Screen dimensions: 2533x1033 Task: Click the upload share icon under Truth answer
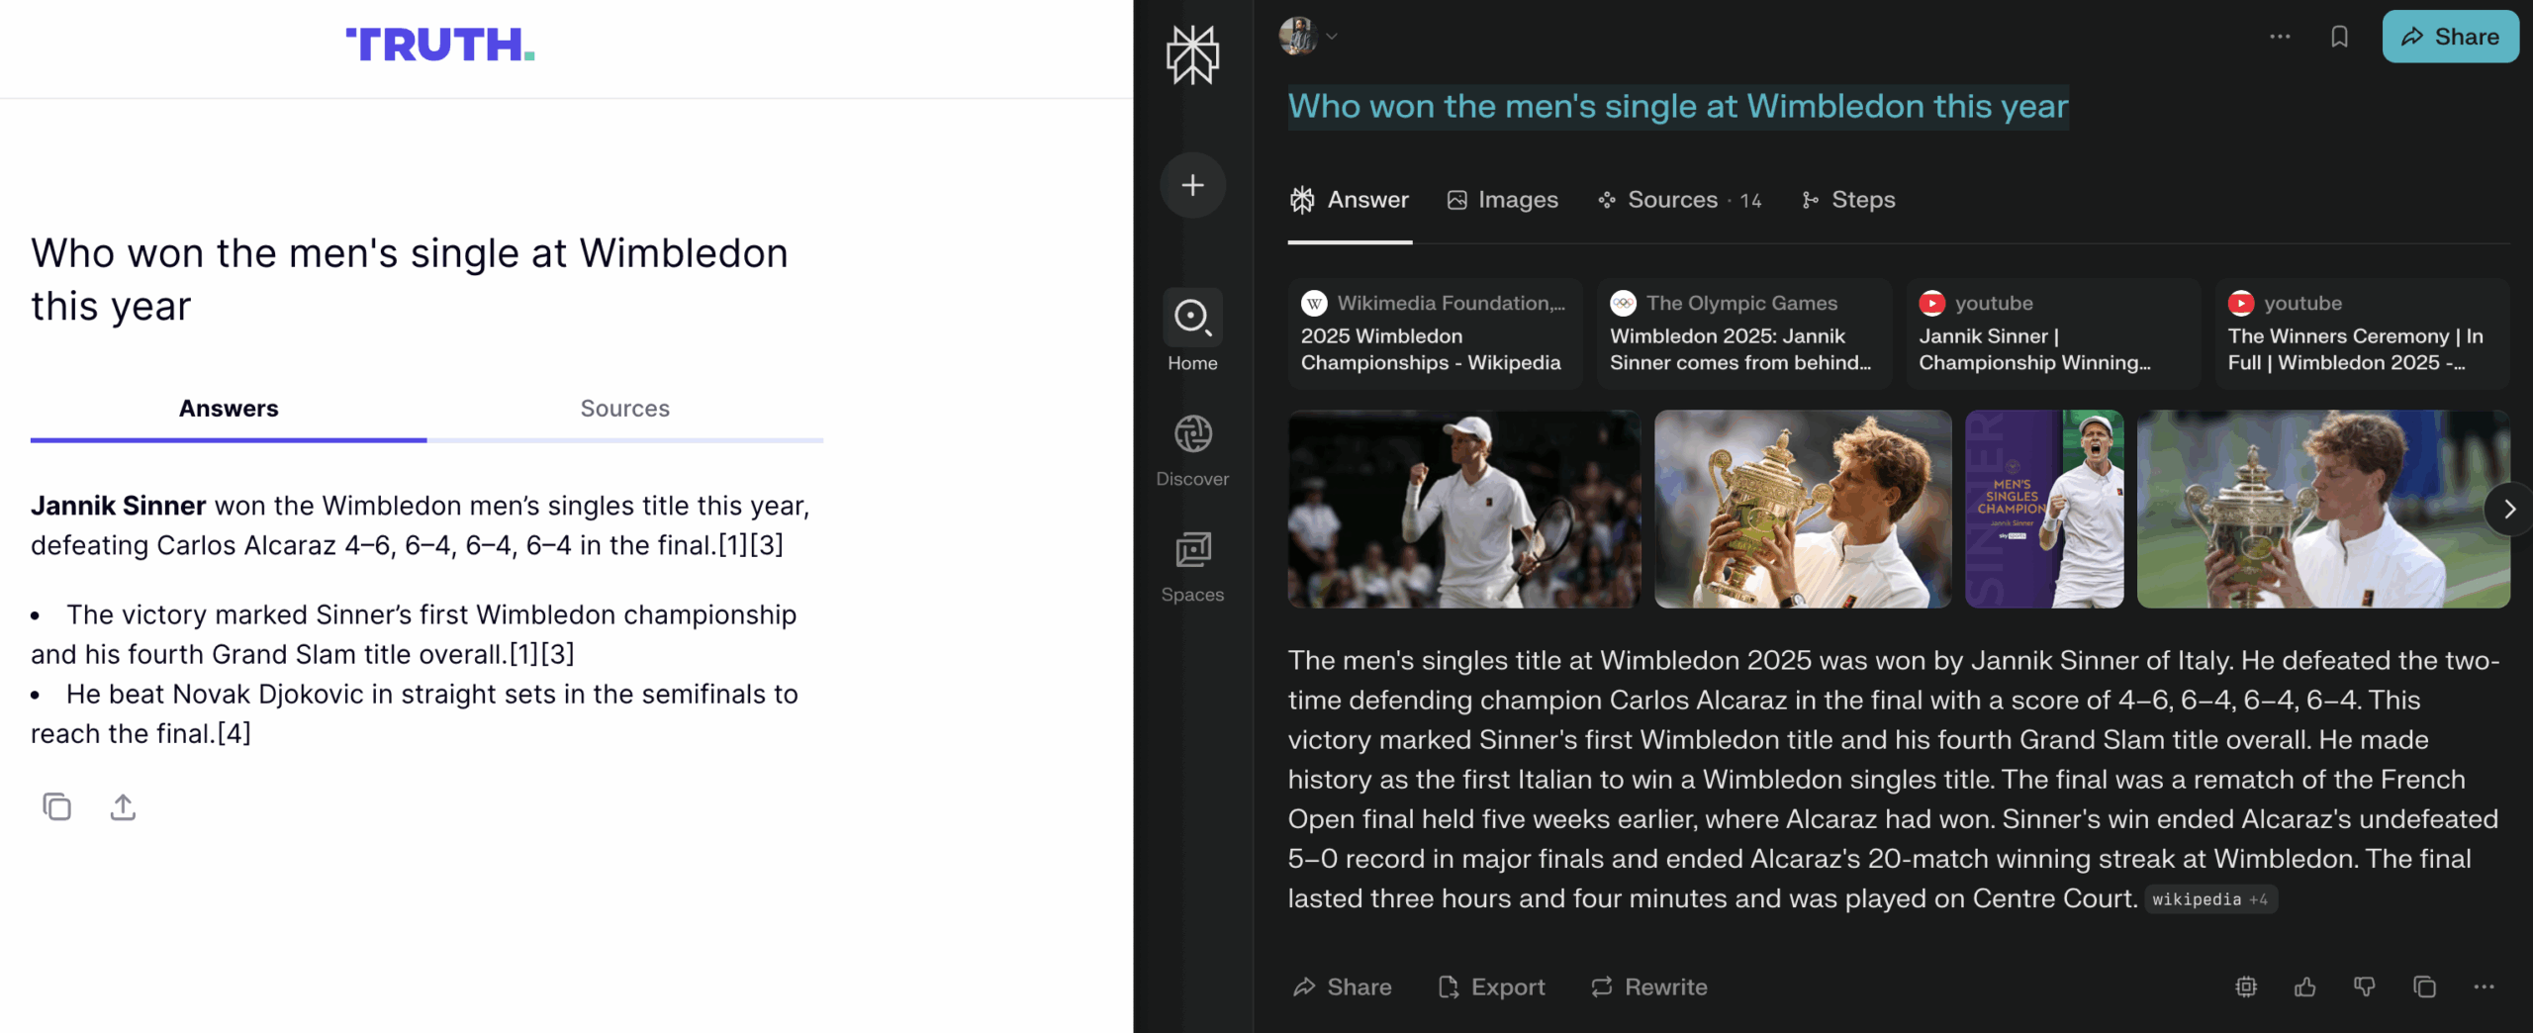[123, 806]
